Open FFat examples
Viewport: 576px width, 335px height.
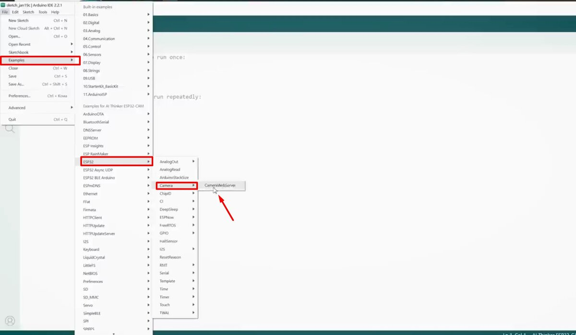114,202
